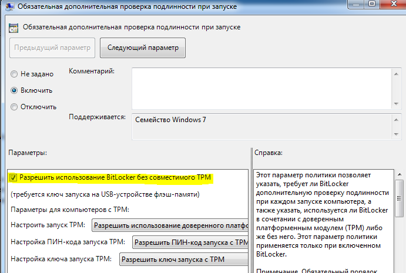Click the comment box scroll down arrow
This screenshot has height=273, width=406.
(396, 103)
